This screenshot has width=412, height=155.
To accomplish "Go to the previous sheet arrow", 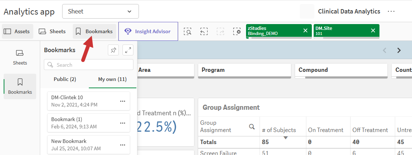I will point(385,50).
